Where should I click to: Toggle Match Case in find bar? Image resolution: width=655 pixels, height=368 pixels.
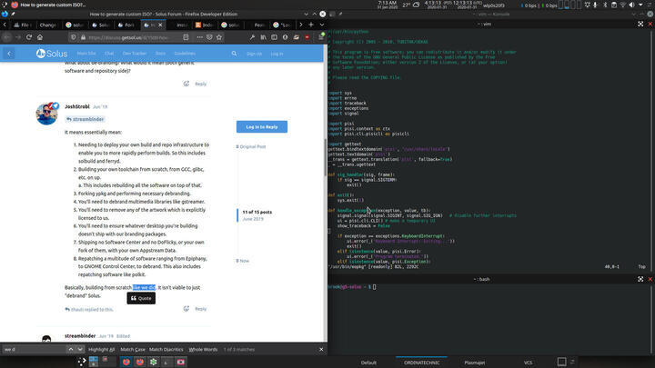pos(133,349)
